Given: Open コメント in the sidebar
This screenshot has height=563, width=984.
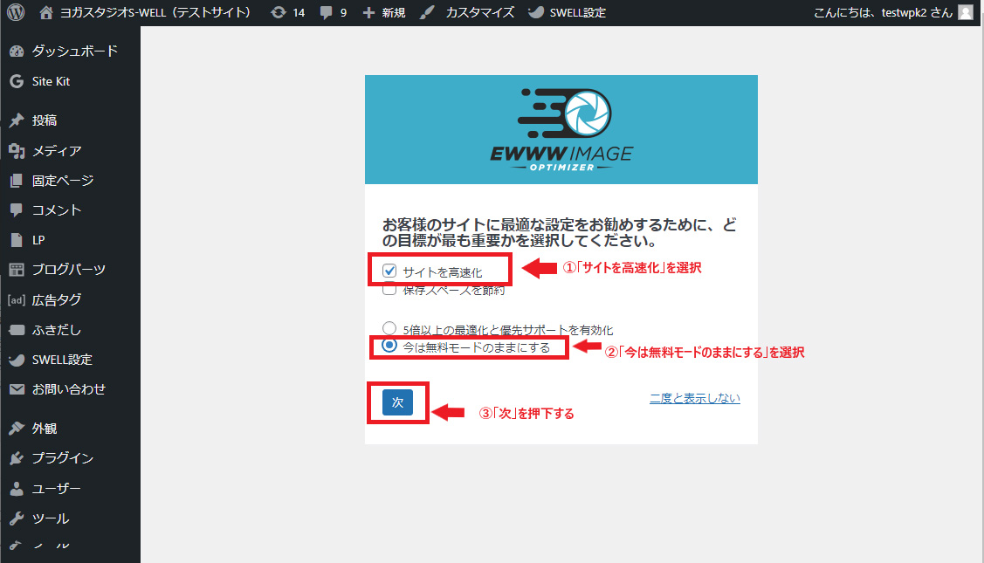Looking at the screenshot, I should 57,210.
